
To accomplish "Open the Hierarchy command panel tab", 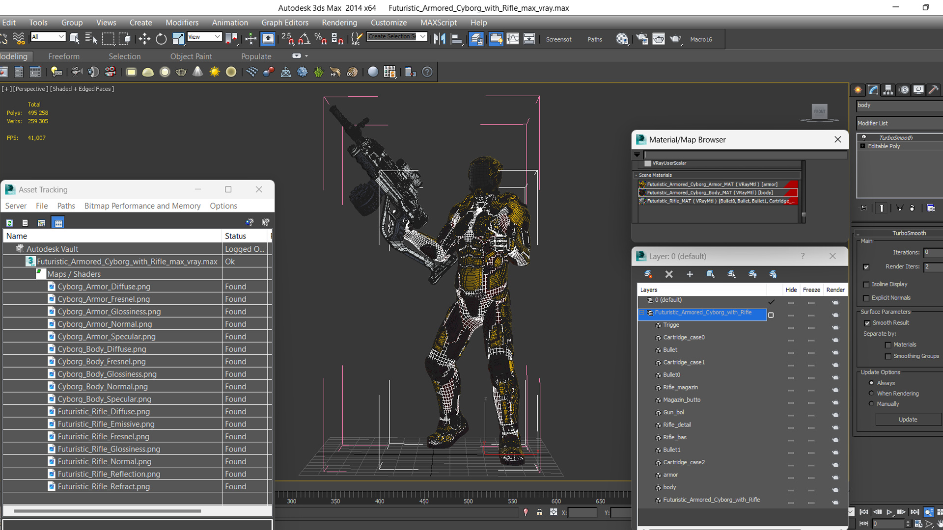I will pos(888,90).
